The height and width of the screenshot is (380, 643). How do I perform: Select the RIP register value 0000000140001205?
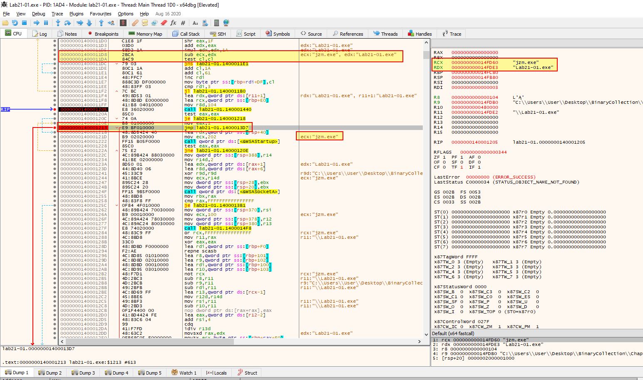[474, 142]
